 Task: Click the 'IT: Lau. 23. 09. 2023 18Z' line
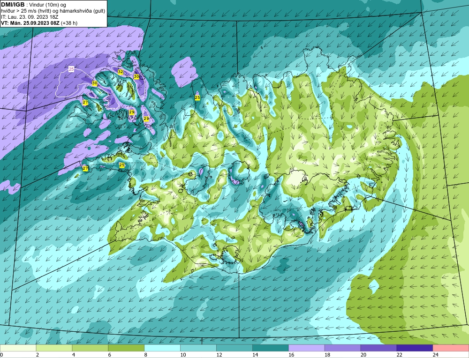29,17
